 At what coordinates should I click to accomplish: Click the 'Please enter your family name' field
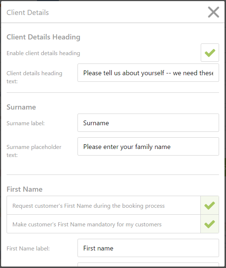pos(148,146)
